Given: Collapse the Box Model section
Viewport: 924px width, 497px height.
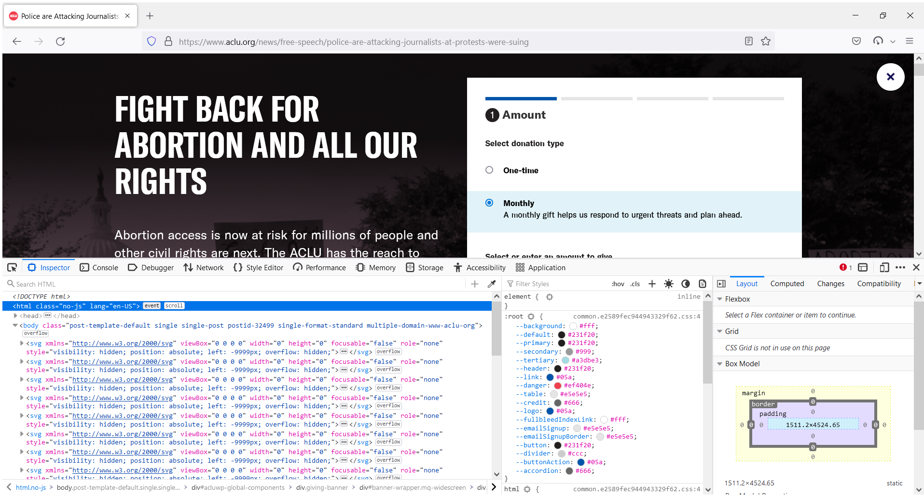Looking at the screenshot, I should (x=720, y=364).
